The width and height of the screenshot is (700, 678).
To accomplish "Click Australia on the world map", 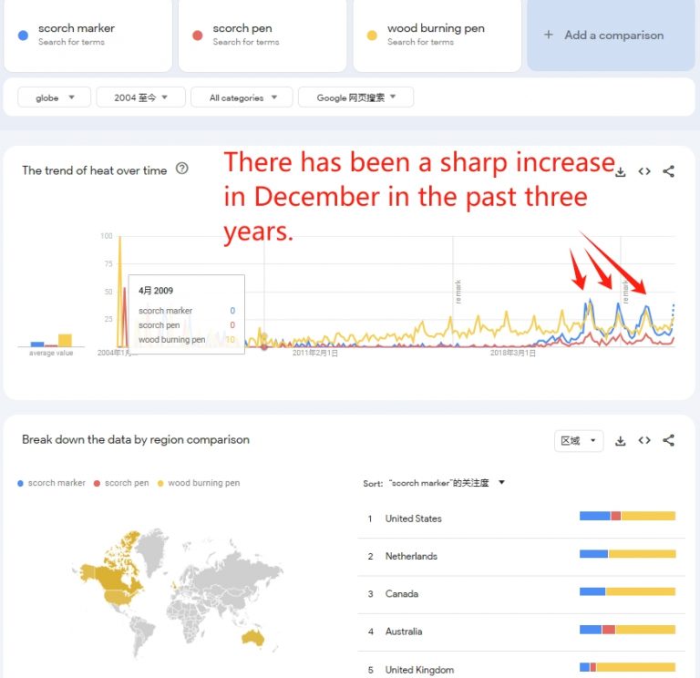I will (253, 638).
